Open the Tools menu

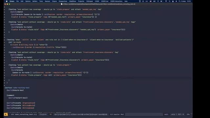click(x=41, y=1)
